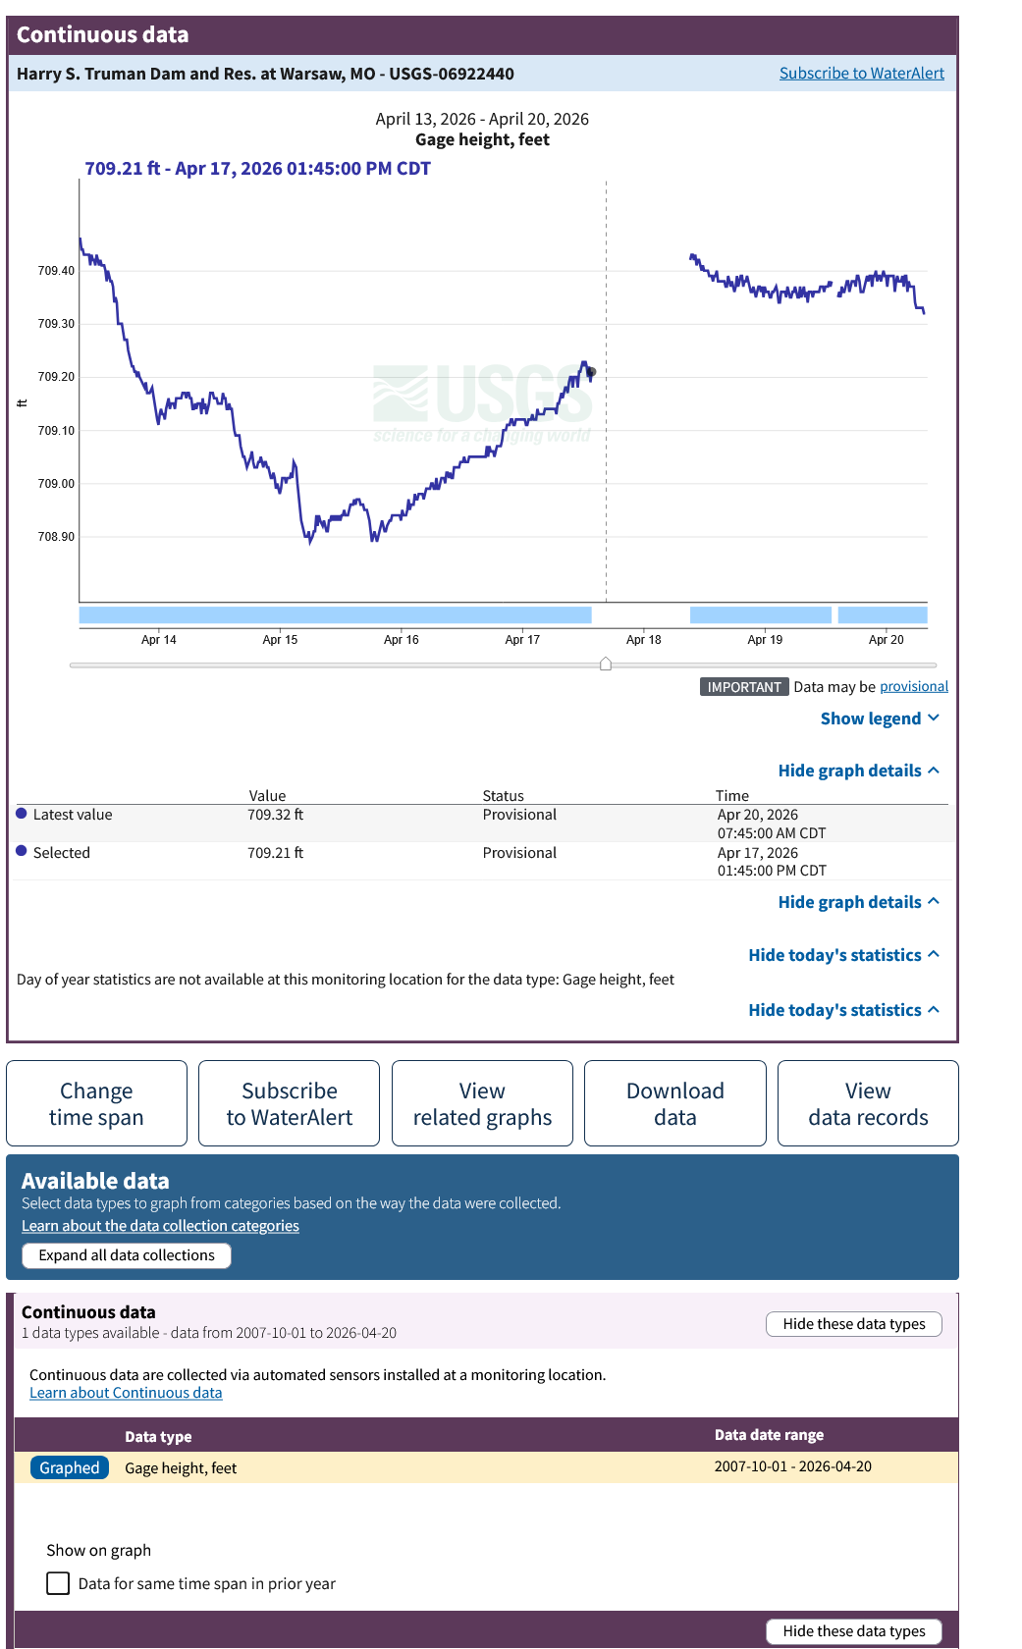Collapse upper Hide today's statistics chevron
This screenshot has width=1022, height=1649.
(933, 955)
